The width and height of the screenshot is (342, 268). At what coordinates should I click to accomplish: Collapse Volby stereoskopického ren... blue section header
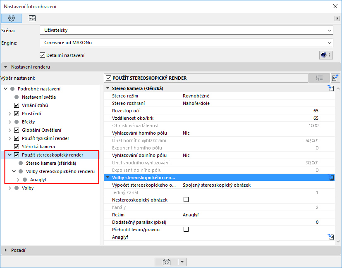108,178
